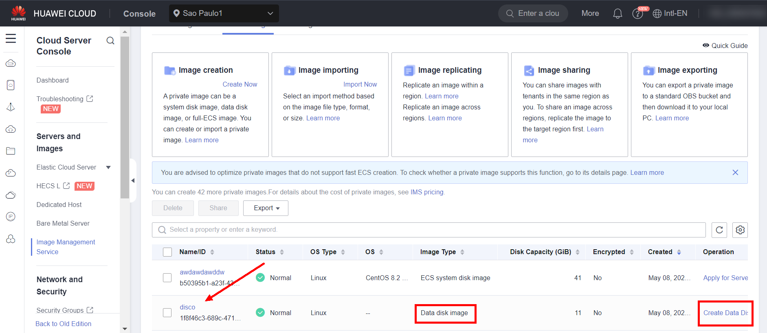Tick the select-all checkbox in table header

[167, 252]
